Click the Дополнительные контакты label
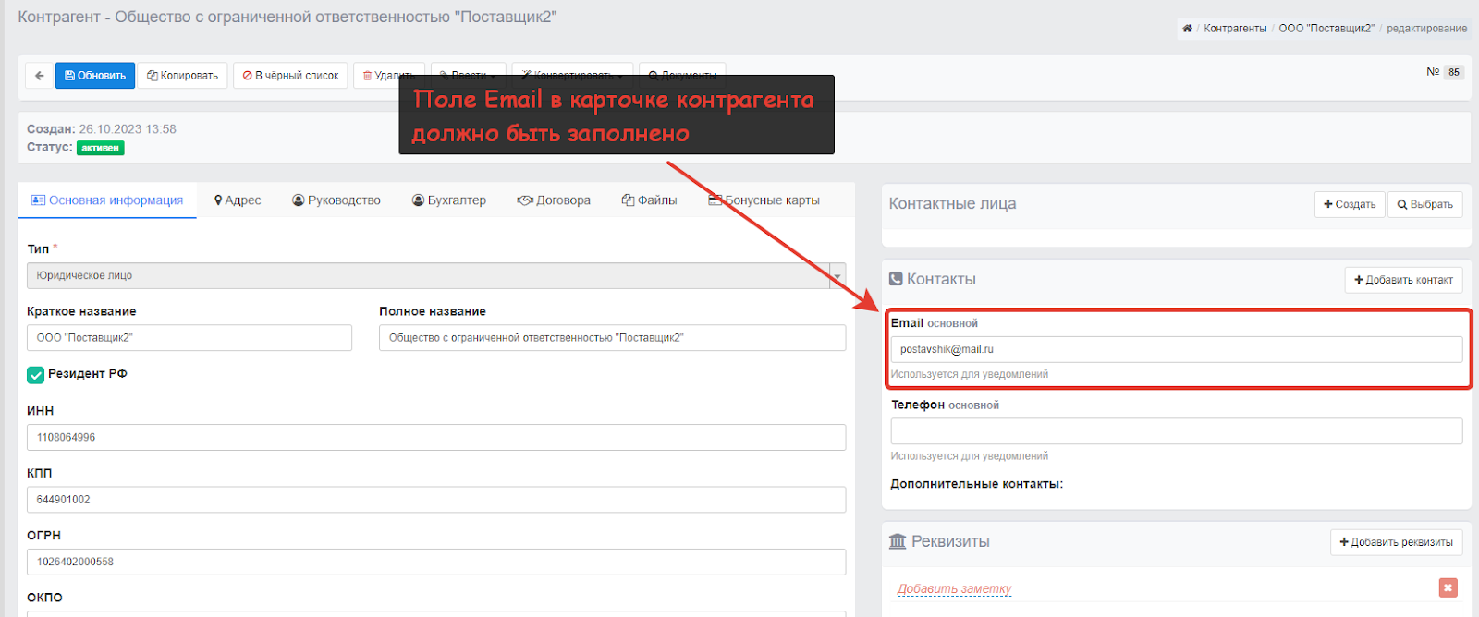The height and width of the screenshot is (617, 1479). pyautogui.click(x=977, y=484)
